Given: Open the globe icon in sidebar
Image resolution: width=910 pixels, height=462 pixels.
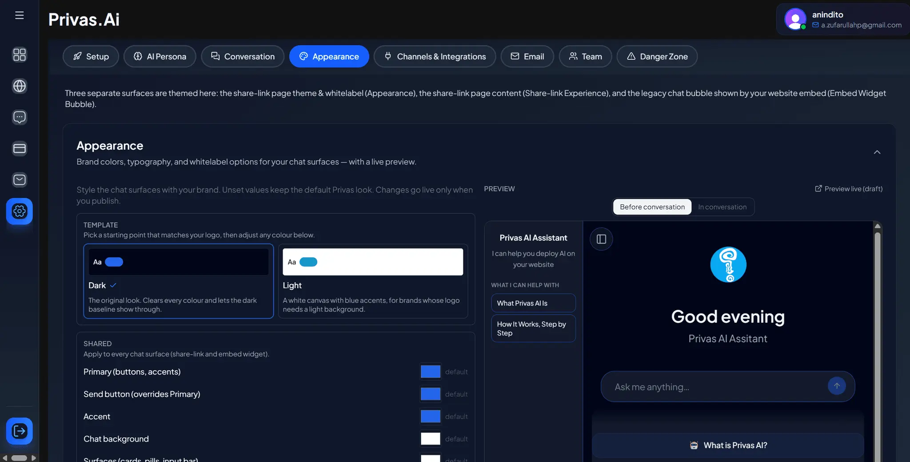Looking at the screenshot, I should tap(20, 86).
